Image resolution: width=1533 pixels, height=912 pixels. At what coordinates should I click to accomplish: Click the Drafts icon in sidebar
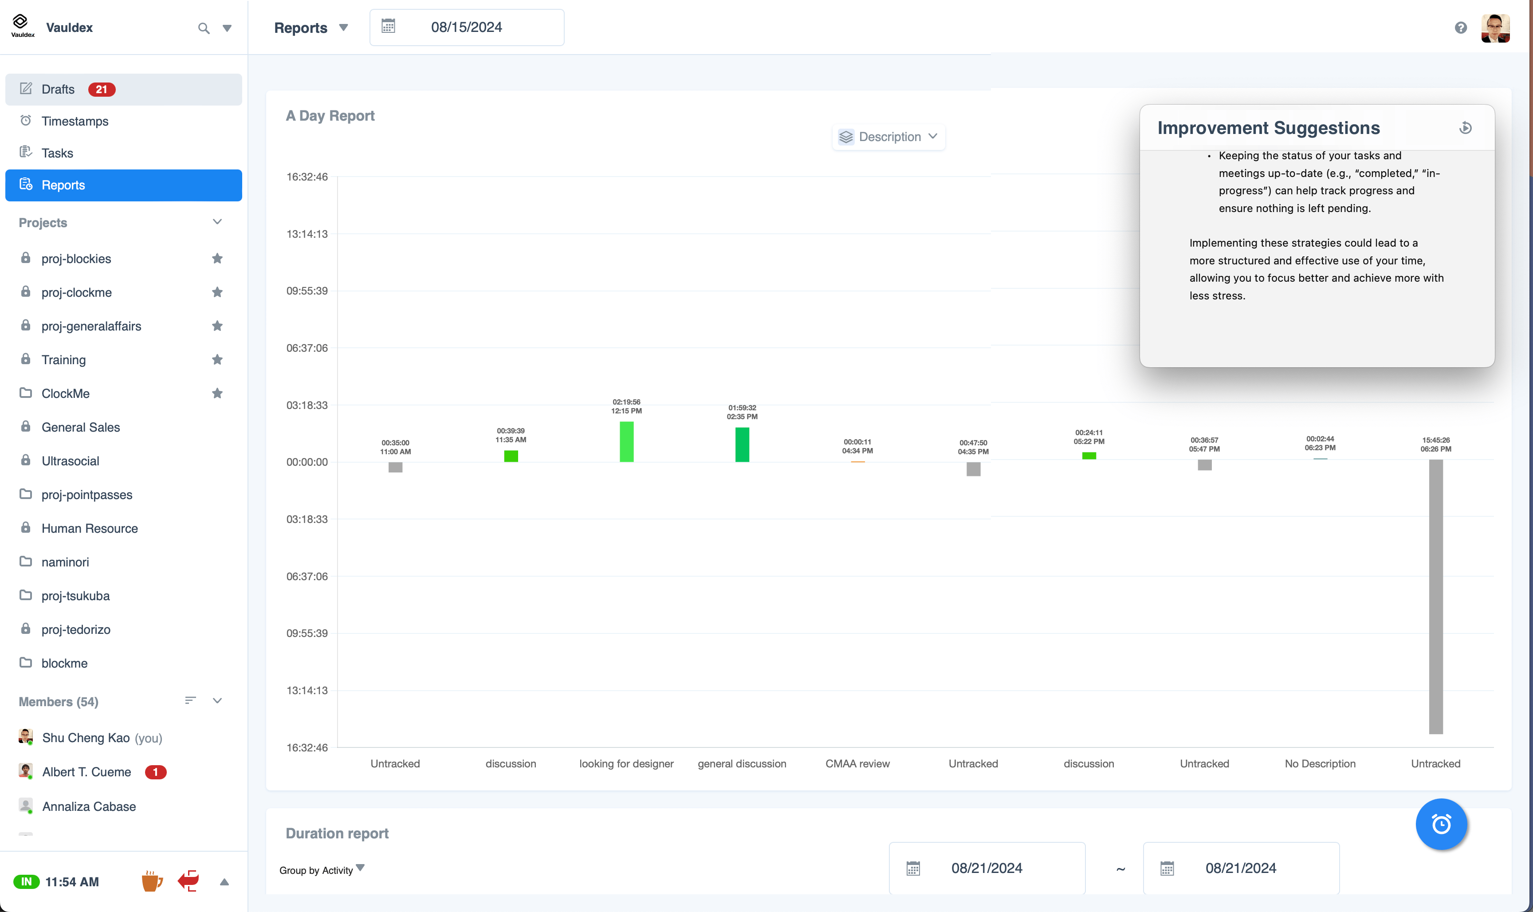tap(26, 89)
